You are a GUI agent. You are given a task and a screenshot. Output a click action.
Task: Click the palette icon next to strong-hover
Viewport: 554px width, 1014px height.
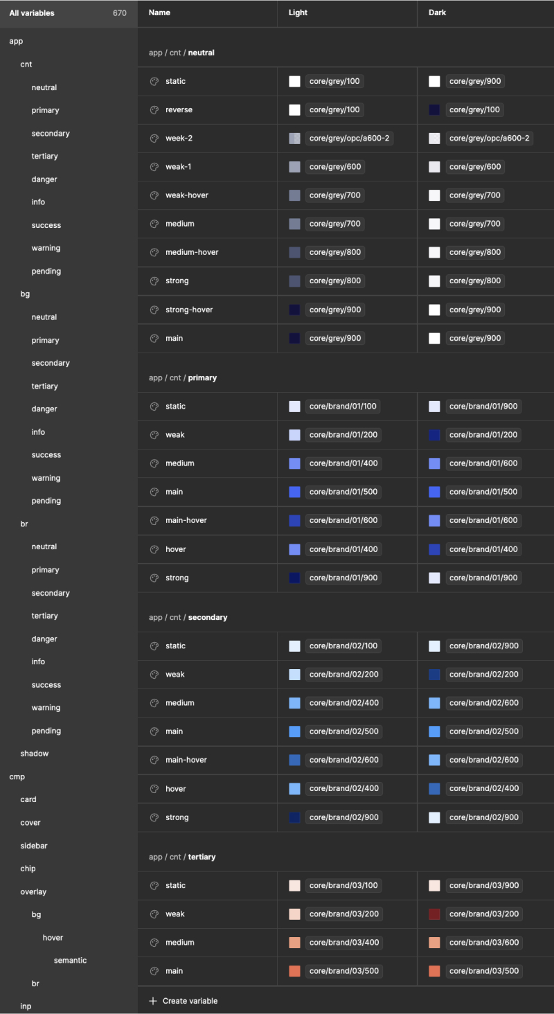point(154,310)
